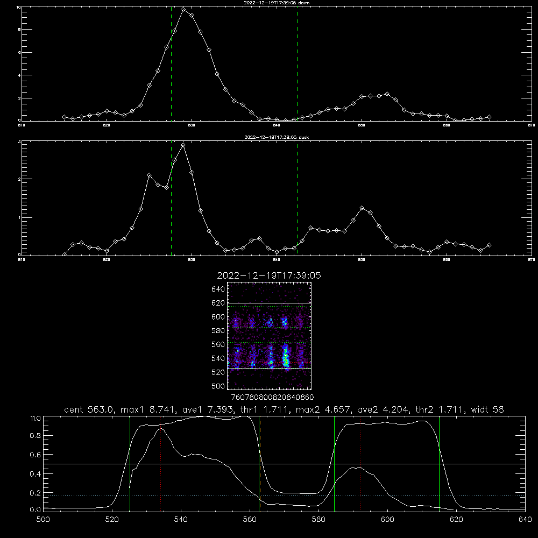Click the upper white horizontal line in spectrum image
The image size is (538, 538).
click(270, 303)
